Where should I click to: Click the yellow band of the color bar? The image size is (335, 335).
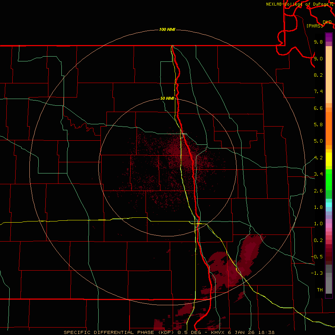click(x=329, y=159)
